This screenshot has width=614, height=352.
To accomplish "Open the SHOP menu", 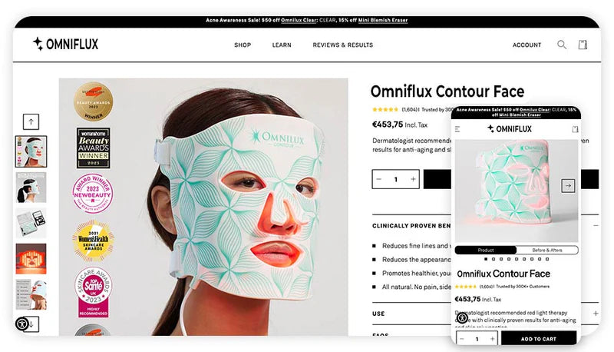I will pyautogui.click(x=243, y=45).
